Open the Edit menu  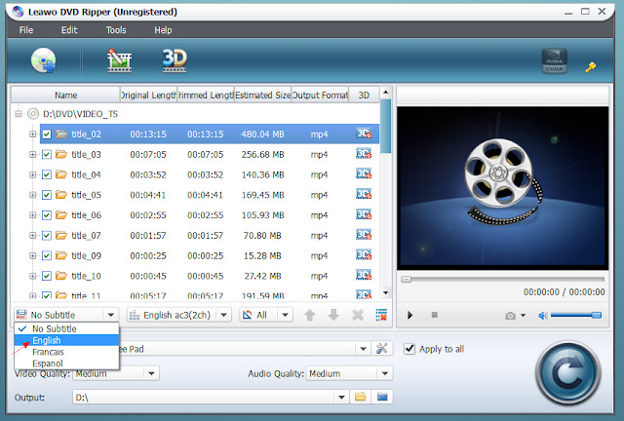point(69,30)
